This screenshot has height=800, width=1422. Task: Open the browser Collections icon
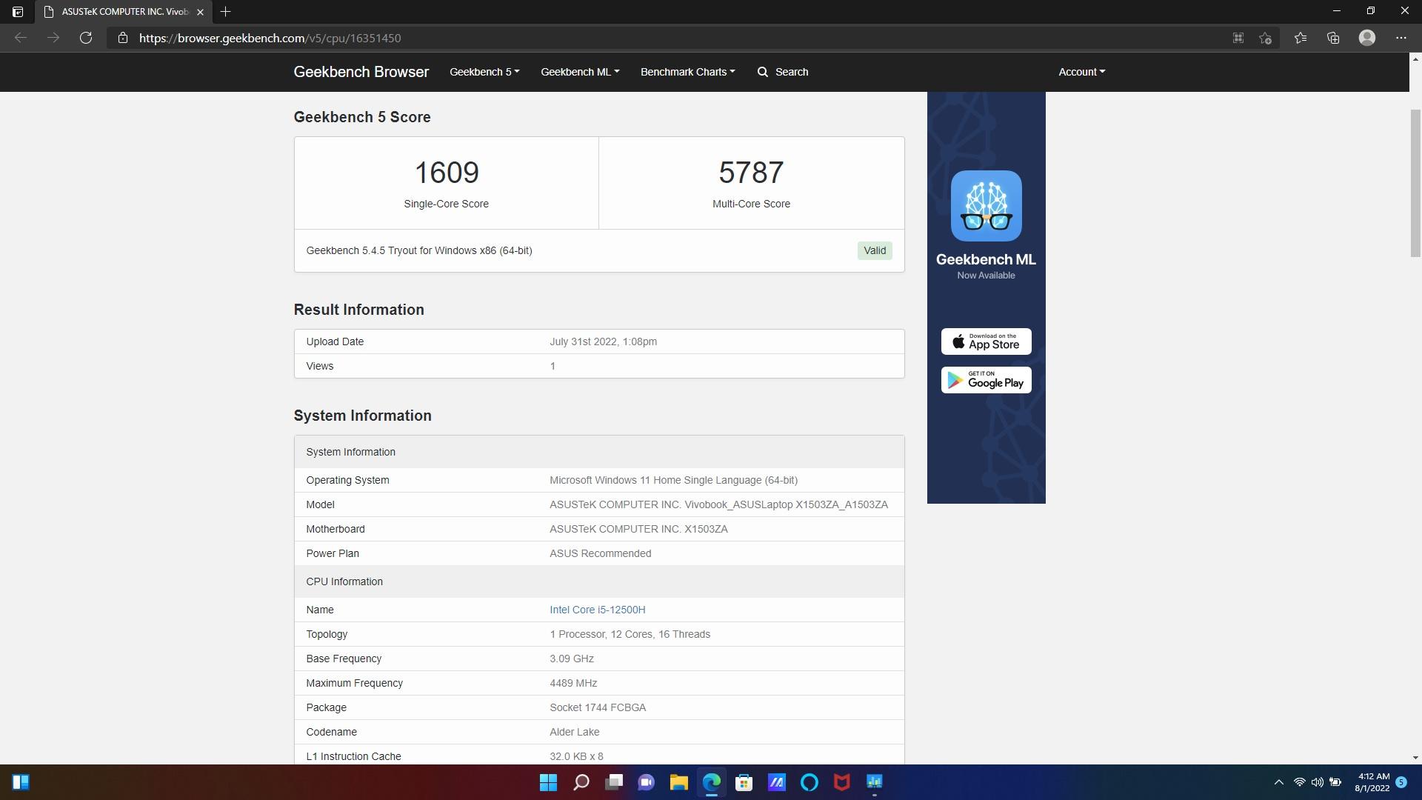click(1333, 38)
